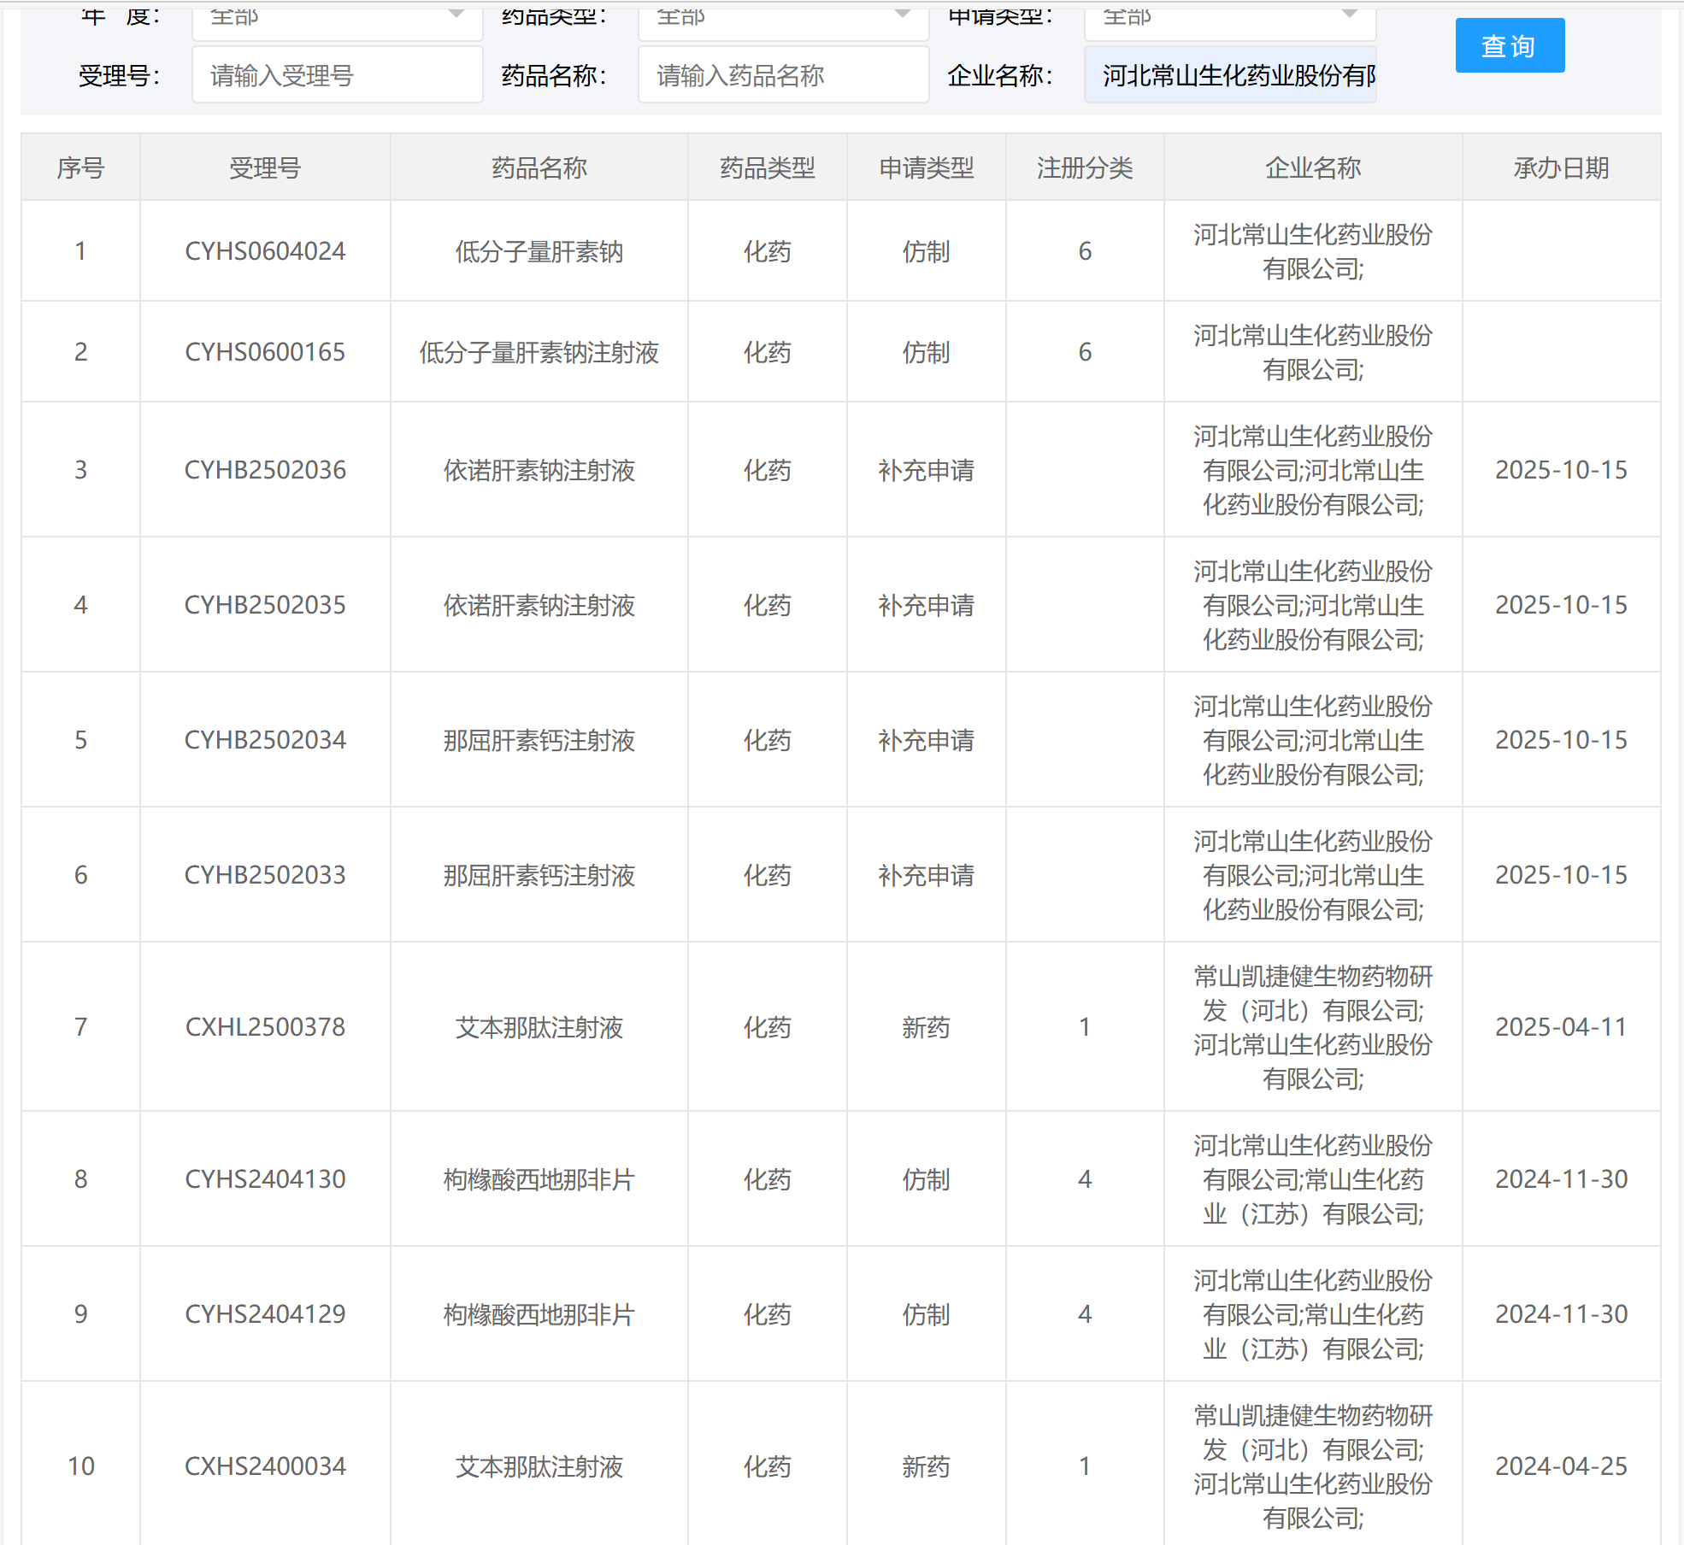This screenshot has width=1684, height=1545.
Task: Click acceptance number CYHS0600165
Action: tap(265, 352)
